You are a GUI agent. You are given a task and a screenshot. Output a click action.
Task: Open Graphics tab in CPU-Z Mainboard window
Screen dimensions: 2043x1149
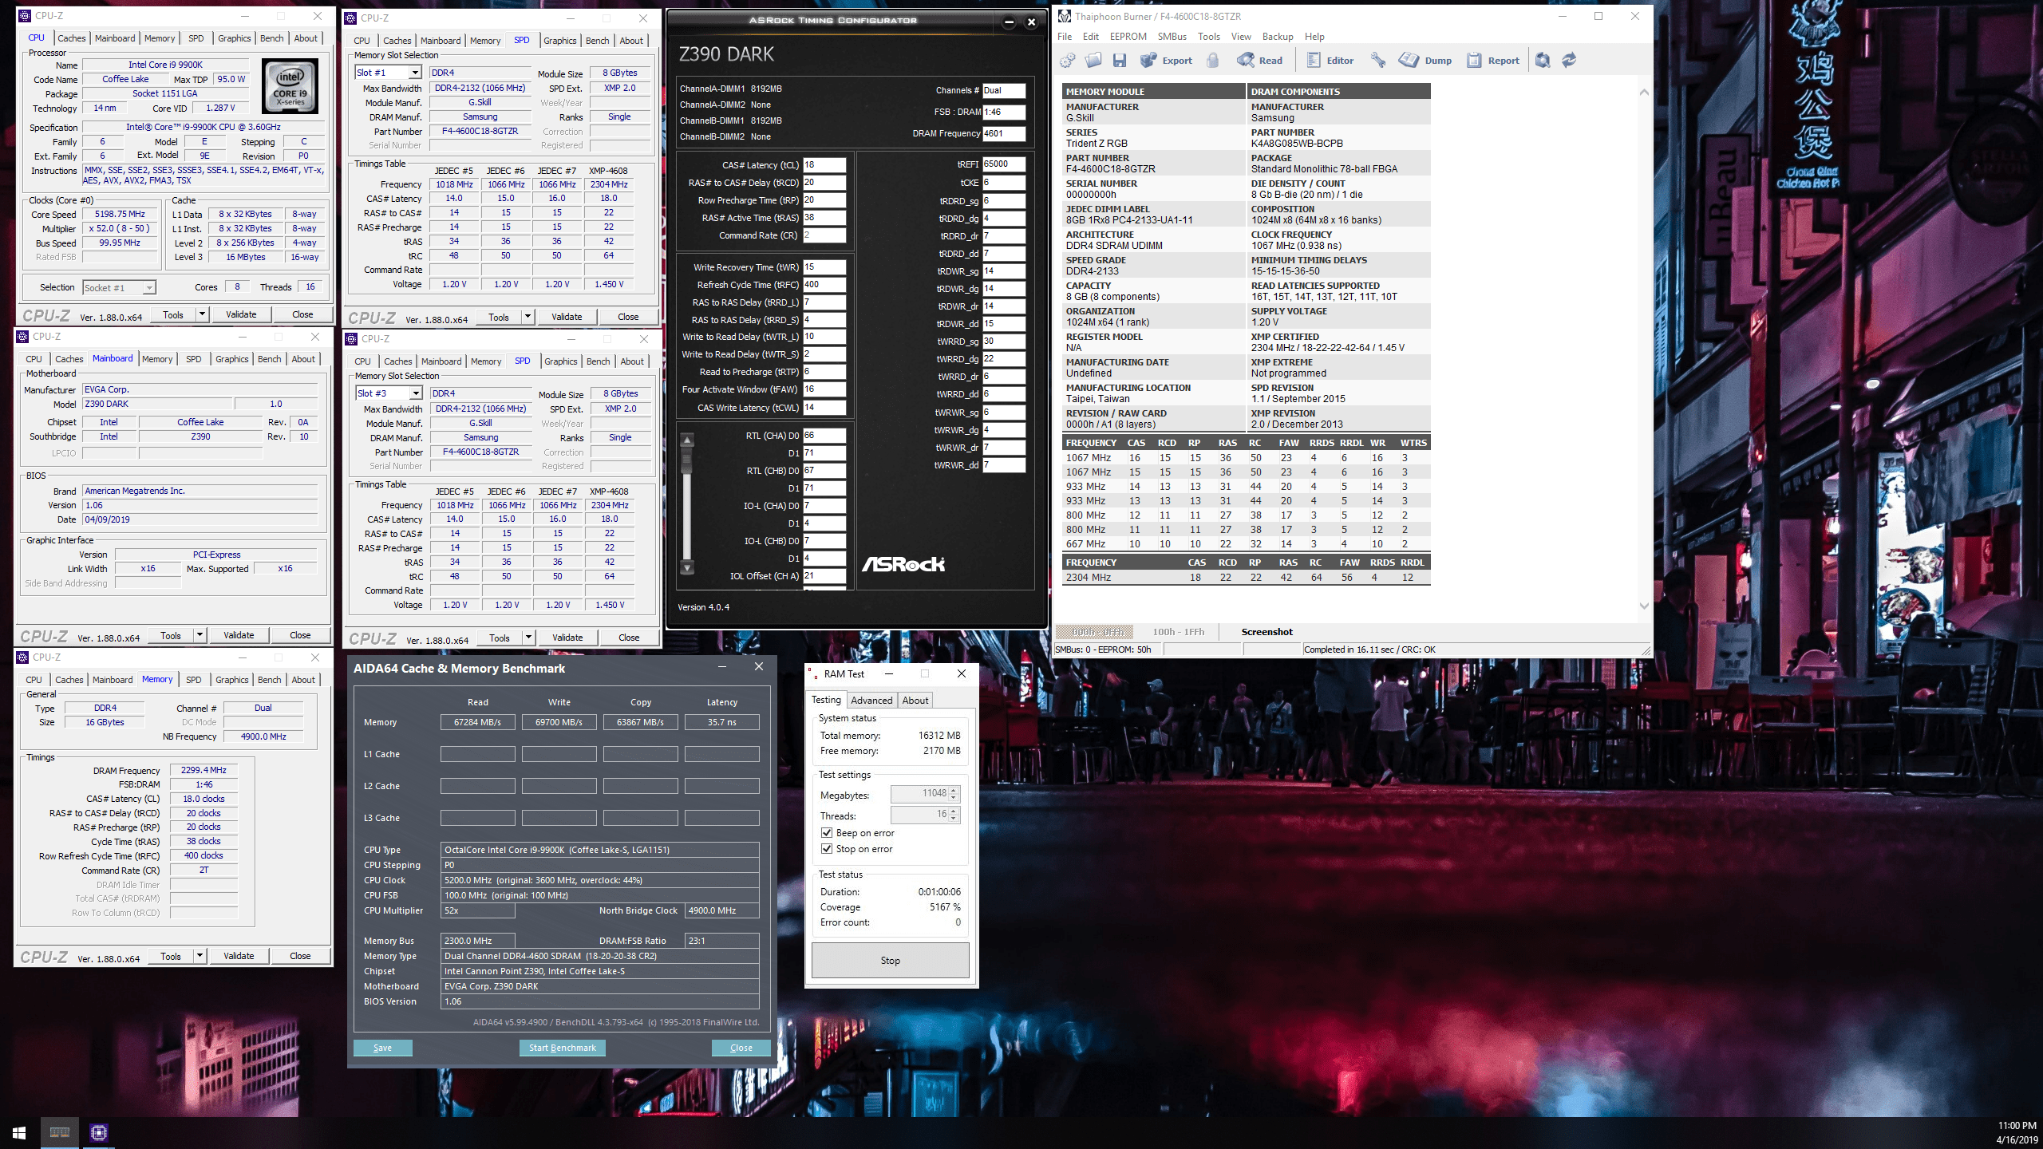(x=232, y=359)
